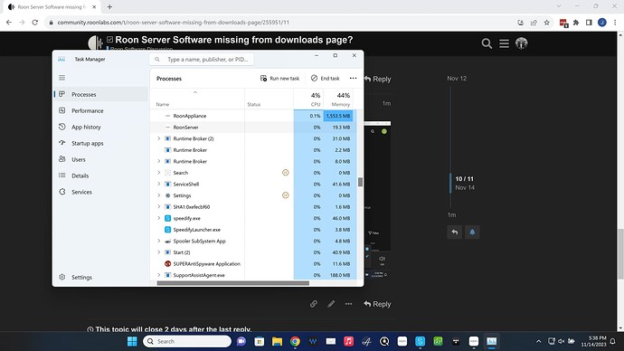Show hidden system tray icons

point(538,341)
